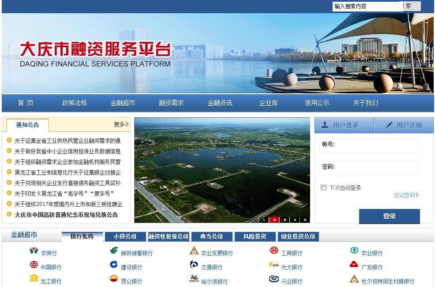Click the 交通银行 logo icon
435x287 pixels.
(x=194, y=265)
